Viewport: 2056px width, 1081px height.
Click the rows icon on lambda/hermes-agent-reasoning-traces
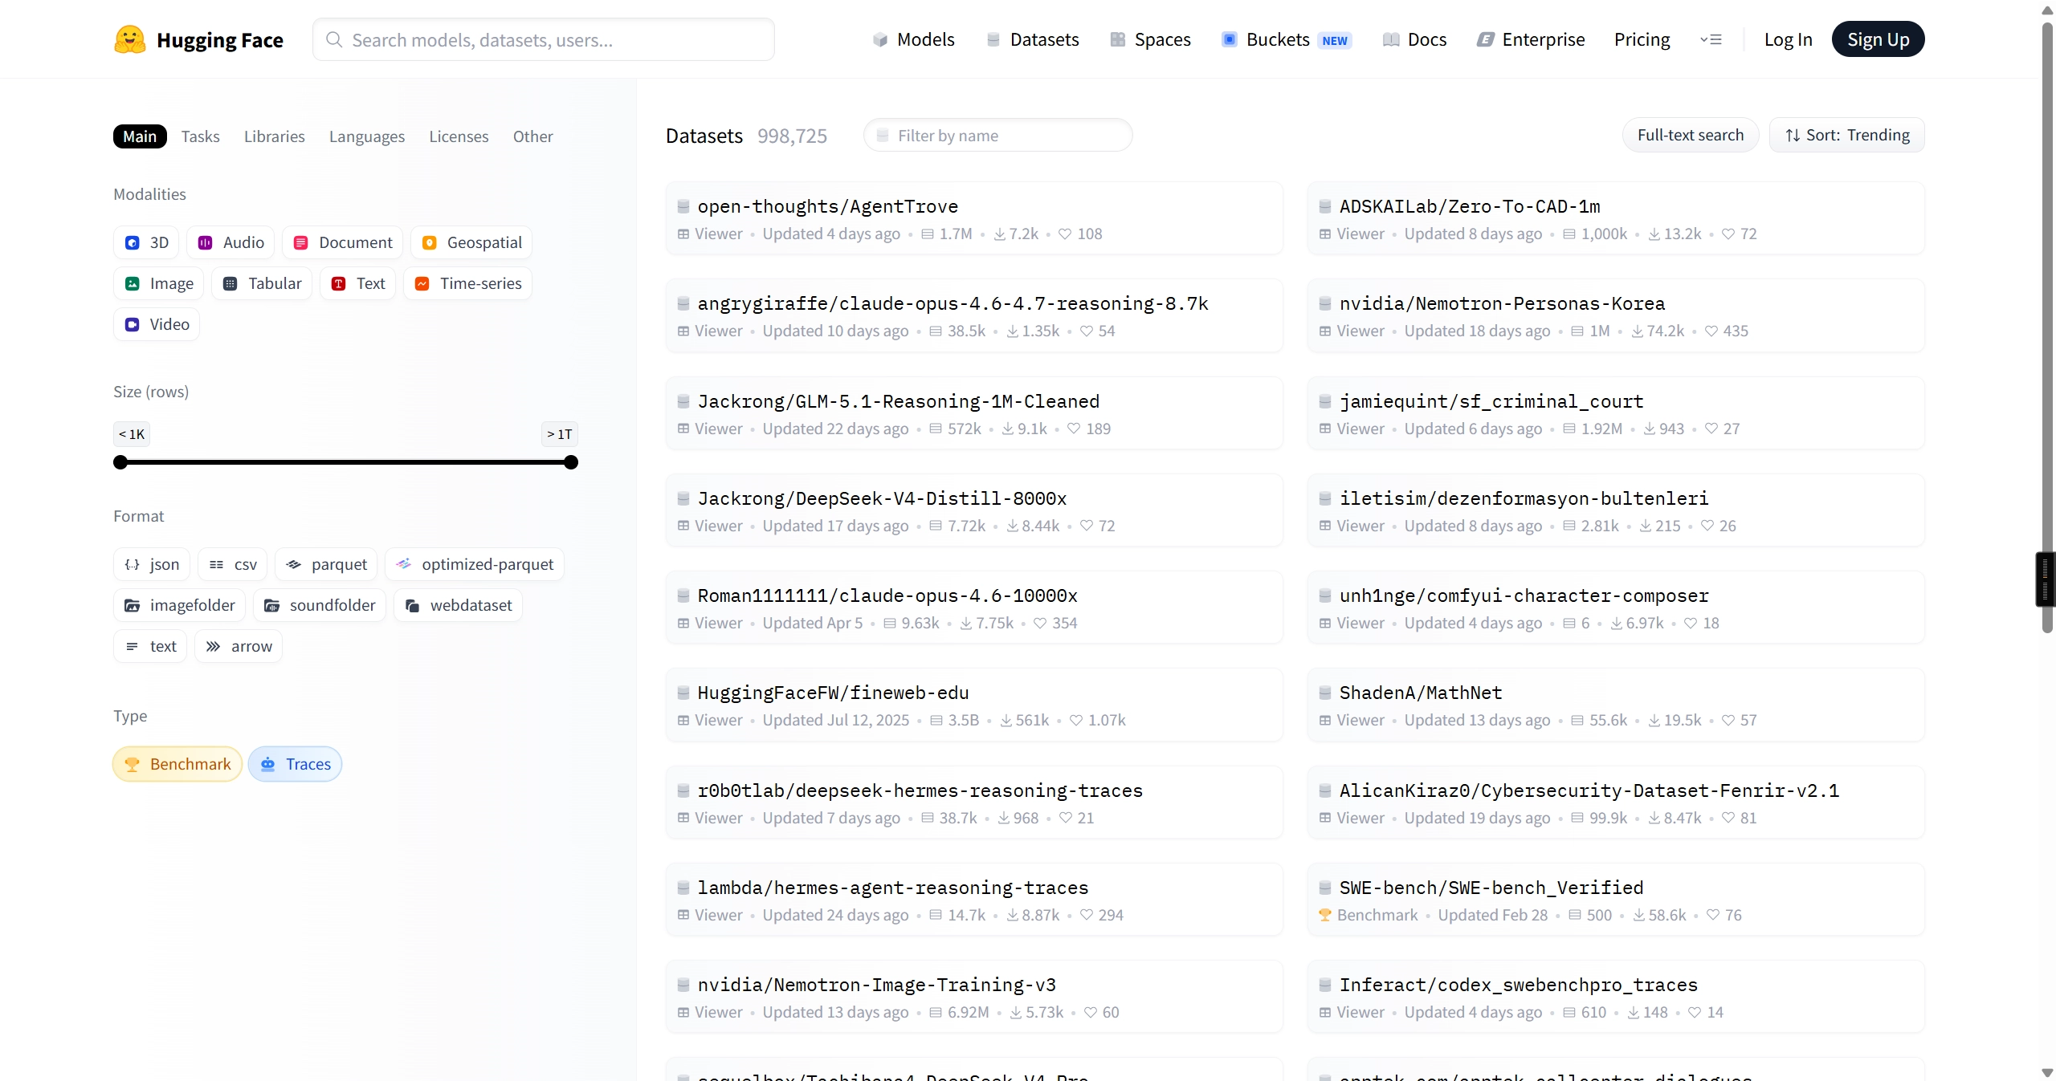[936, 915]
